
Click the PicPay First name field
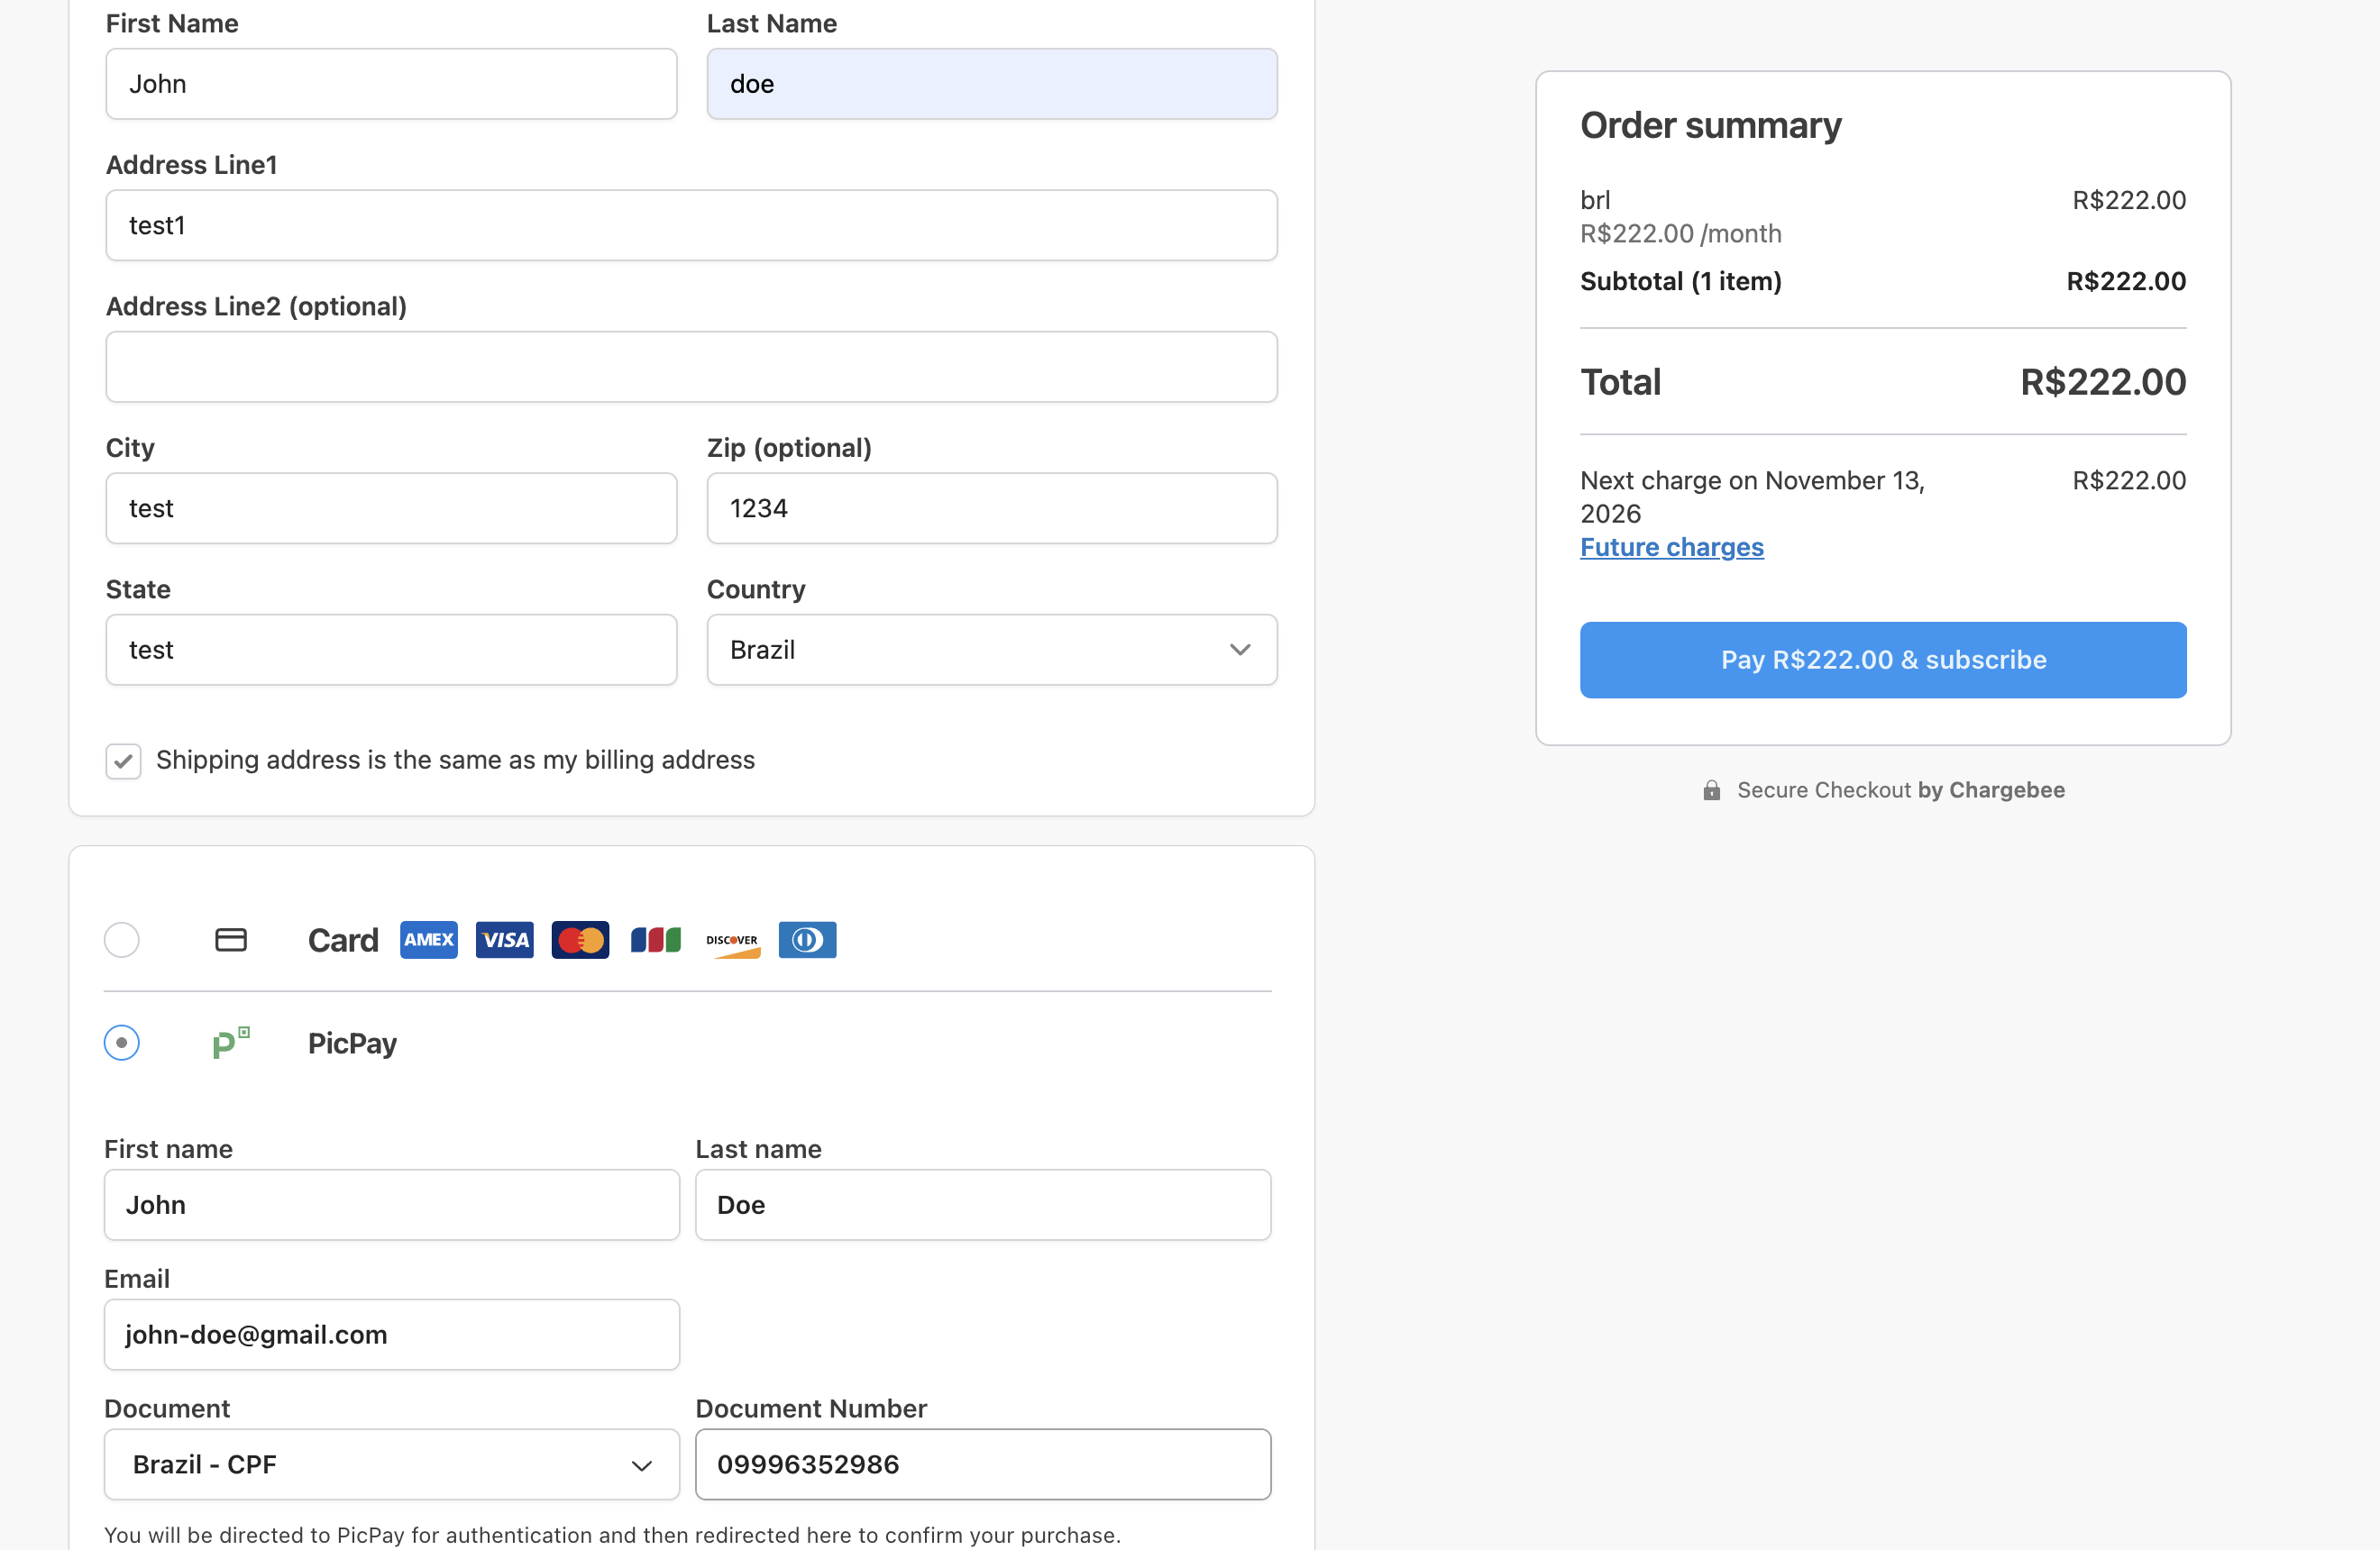(392, 1204)
